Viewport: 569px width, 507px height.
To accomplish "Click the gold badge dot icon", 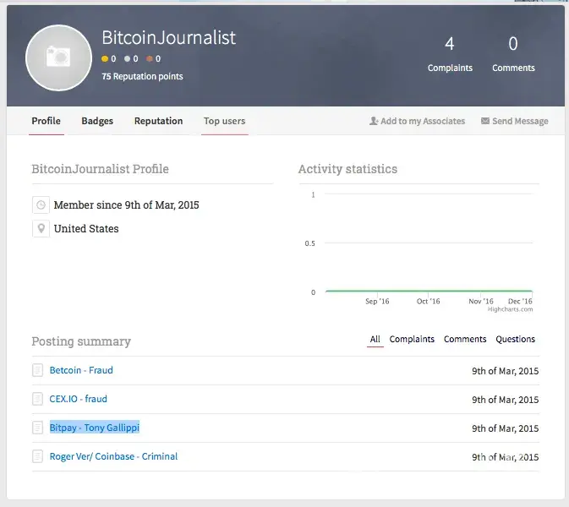I will click(x=105, y=59).
